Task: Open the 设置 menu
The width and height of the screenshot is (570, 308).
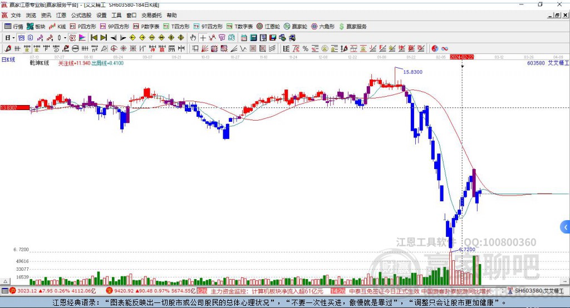Action: coord(101,15)
